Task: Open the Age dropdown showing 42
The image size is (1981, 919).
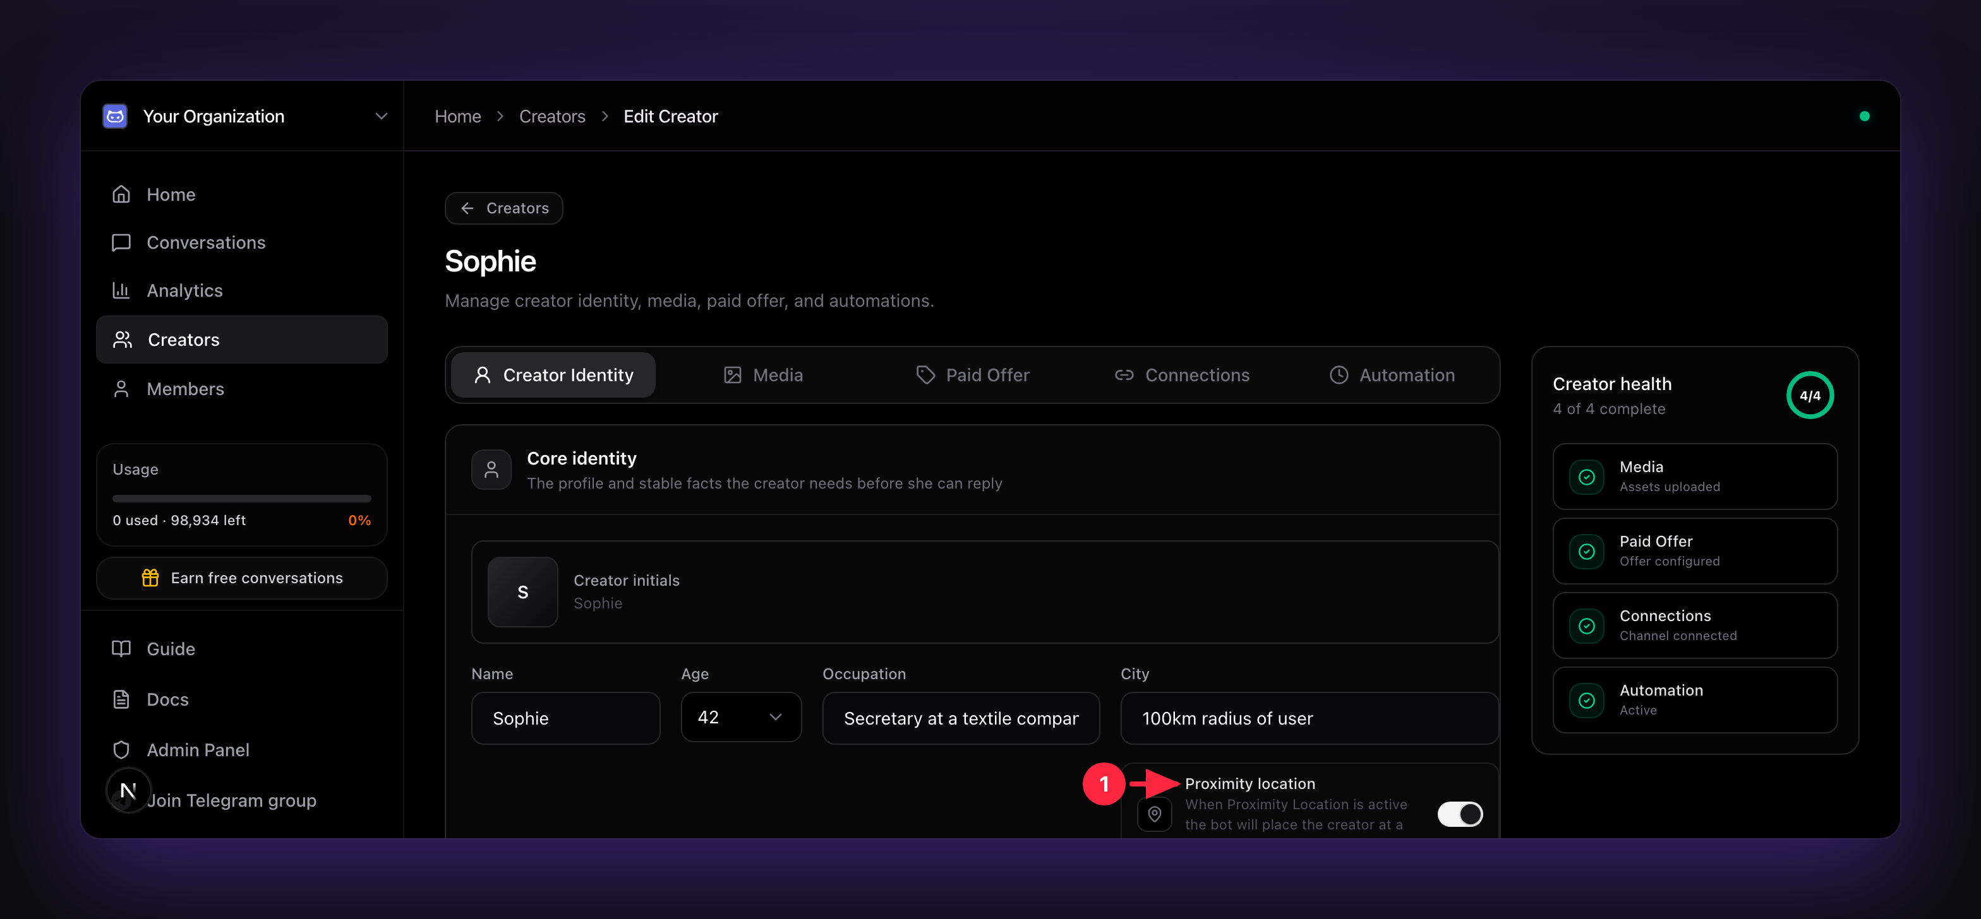Action: (742, 717)
